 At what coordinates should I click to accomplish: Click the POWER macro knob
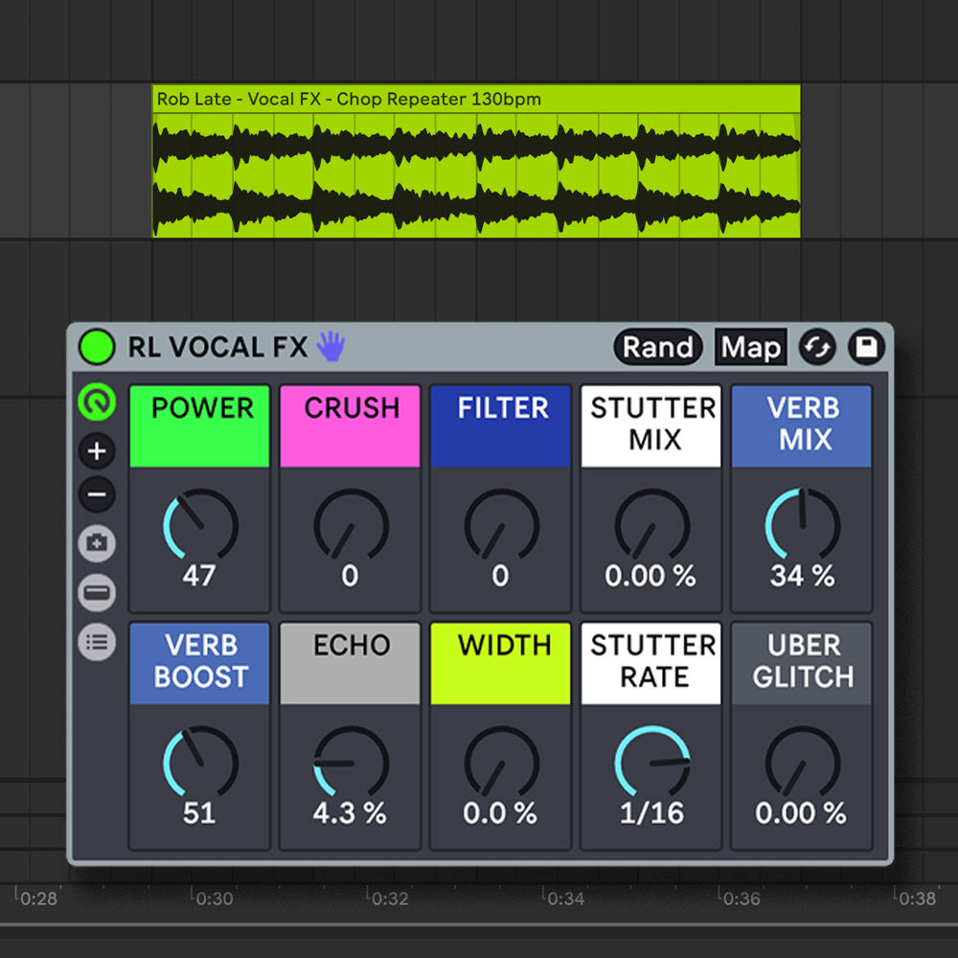pyautogui.click(x=200, y=525)
